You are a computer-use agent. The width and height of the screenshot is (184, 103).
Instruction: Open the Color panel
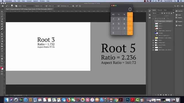coord(178,15)
